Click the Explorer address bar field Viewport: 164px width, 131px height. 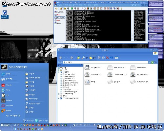[106, 62]
